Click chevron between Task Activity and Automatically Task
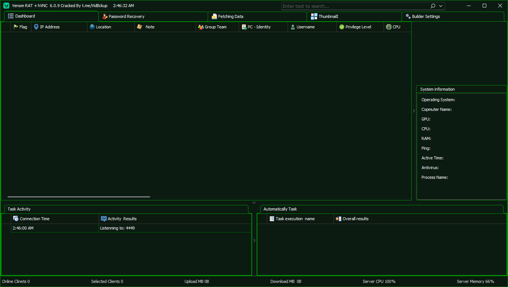Screen dimensions: 508x287 [254, 240]
